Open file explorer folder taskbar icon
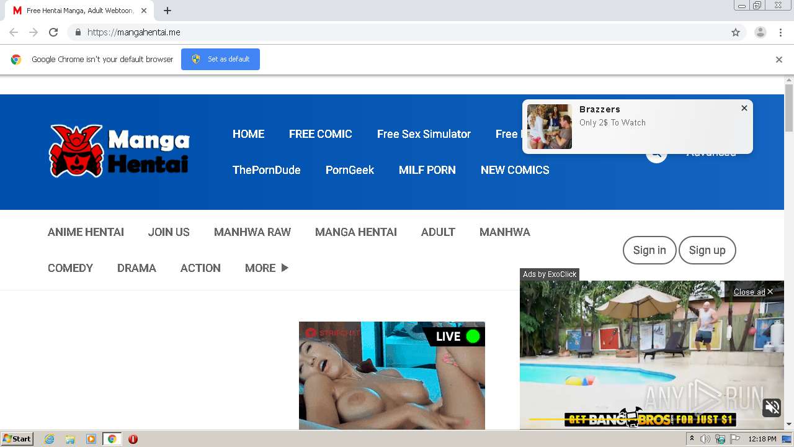This screenshot has width=794, height=447. pos(70,439)
